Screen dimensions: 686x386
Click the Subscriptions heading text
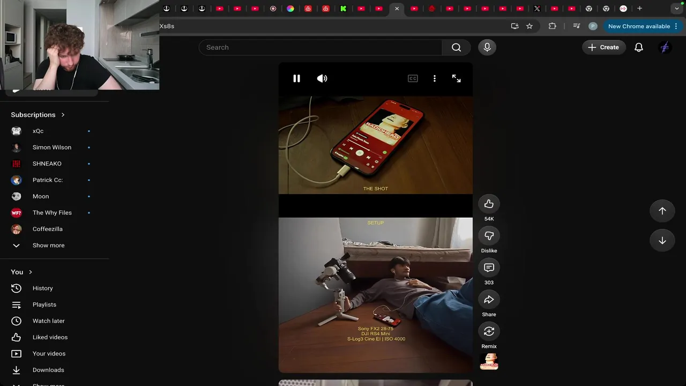(33, 115)
